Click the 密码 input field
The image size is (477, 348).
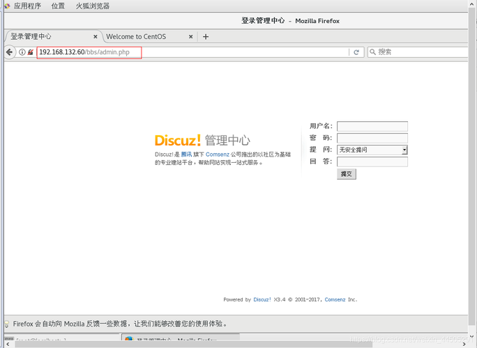pyautogui.click(x=372, y=139)
